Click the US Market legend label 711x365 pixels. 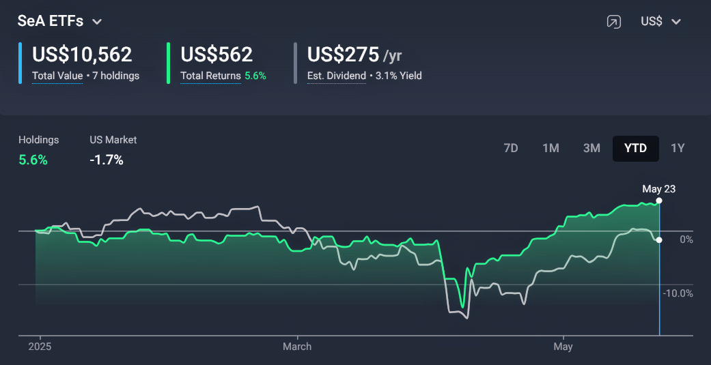113,140
